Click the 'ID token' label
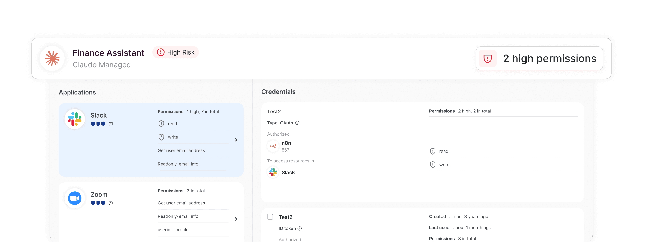This screenshot has height=242, width=645. click(287, 228)
